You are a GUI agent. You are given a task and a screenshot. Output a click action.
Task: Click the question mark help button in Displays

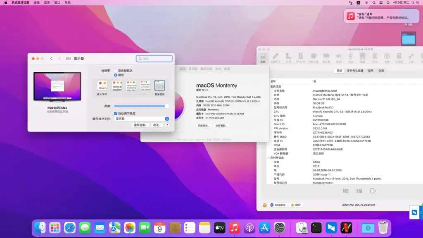click(167, 125)
